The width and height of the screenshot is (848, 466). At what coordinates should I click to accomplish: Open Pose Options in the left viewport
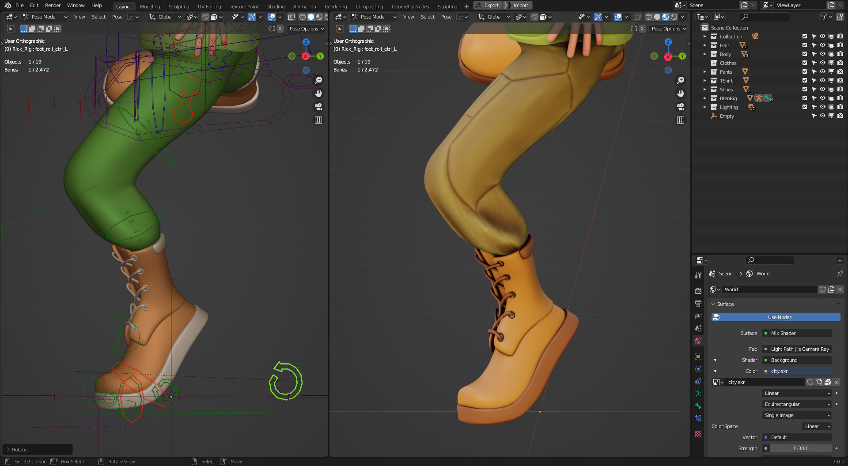click(307, 29)
